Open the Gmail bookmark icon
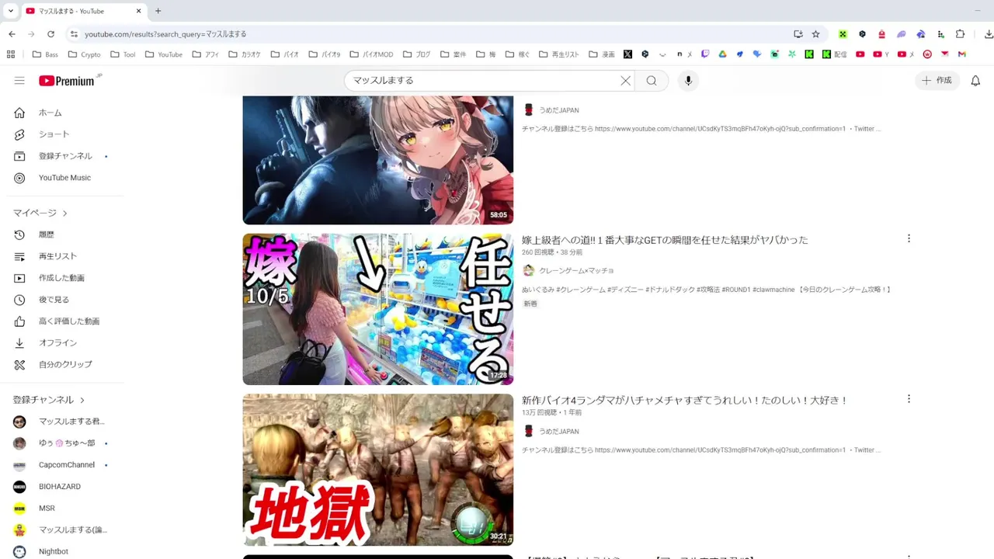Screen dimensions: 994x559 pyautogui.click(x=962, y=54)
